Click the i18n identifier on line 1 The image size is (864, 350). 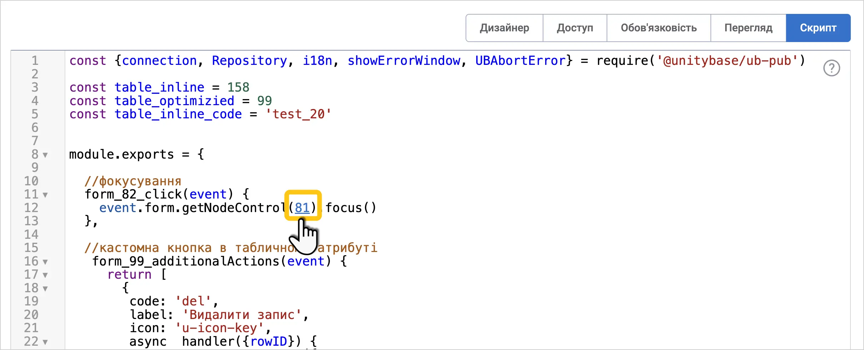click(317, 61)
